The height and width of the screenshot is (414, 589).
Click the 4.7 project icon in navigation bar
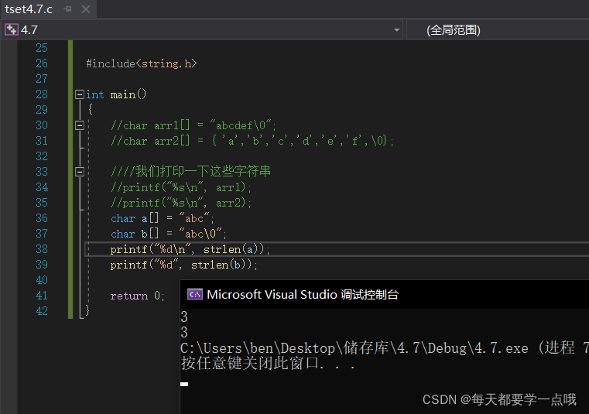11,29
